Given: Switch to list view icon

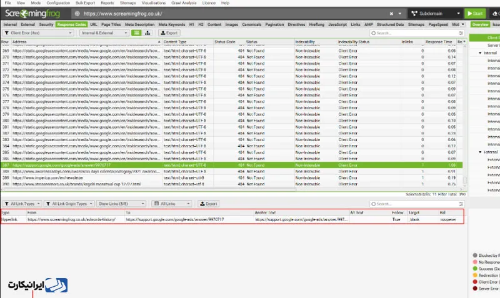Looking at the screenshot, I should (x=136, y=33).
